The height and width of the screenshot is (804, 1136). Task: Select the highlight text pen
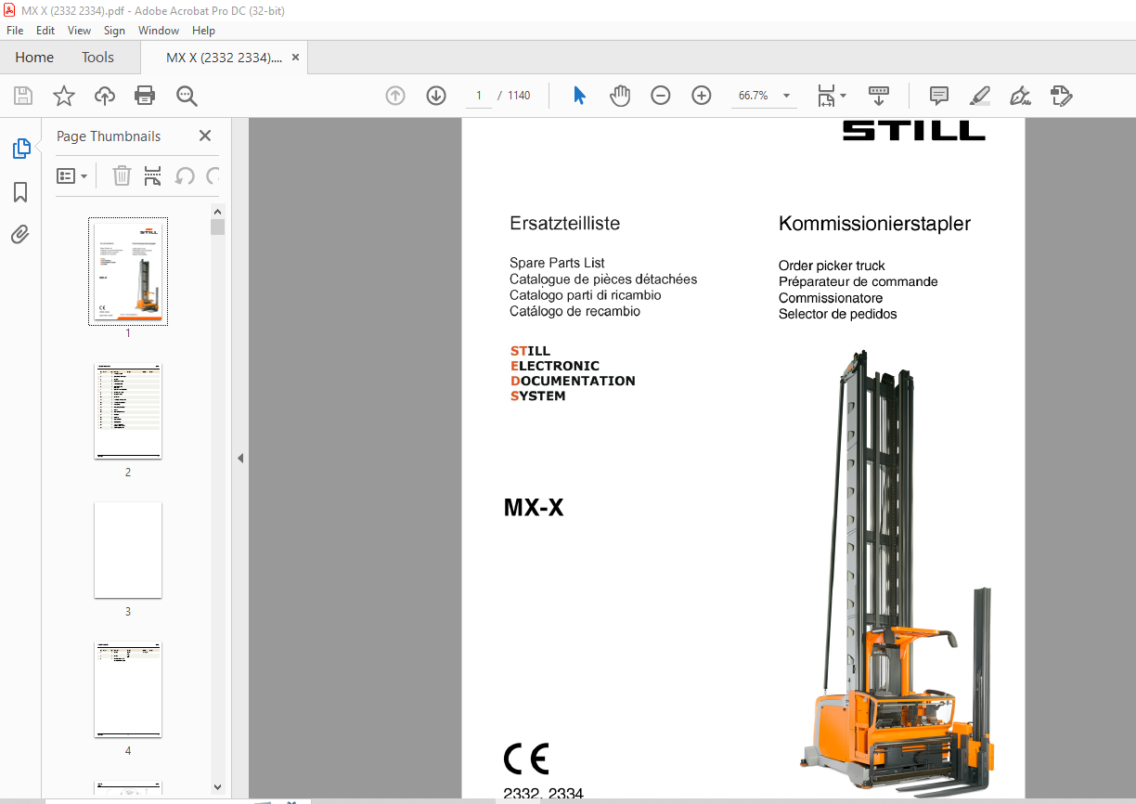(x=979, y=96)
